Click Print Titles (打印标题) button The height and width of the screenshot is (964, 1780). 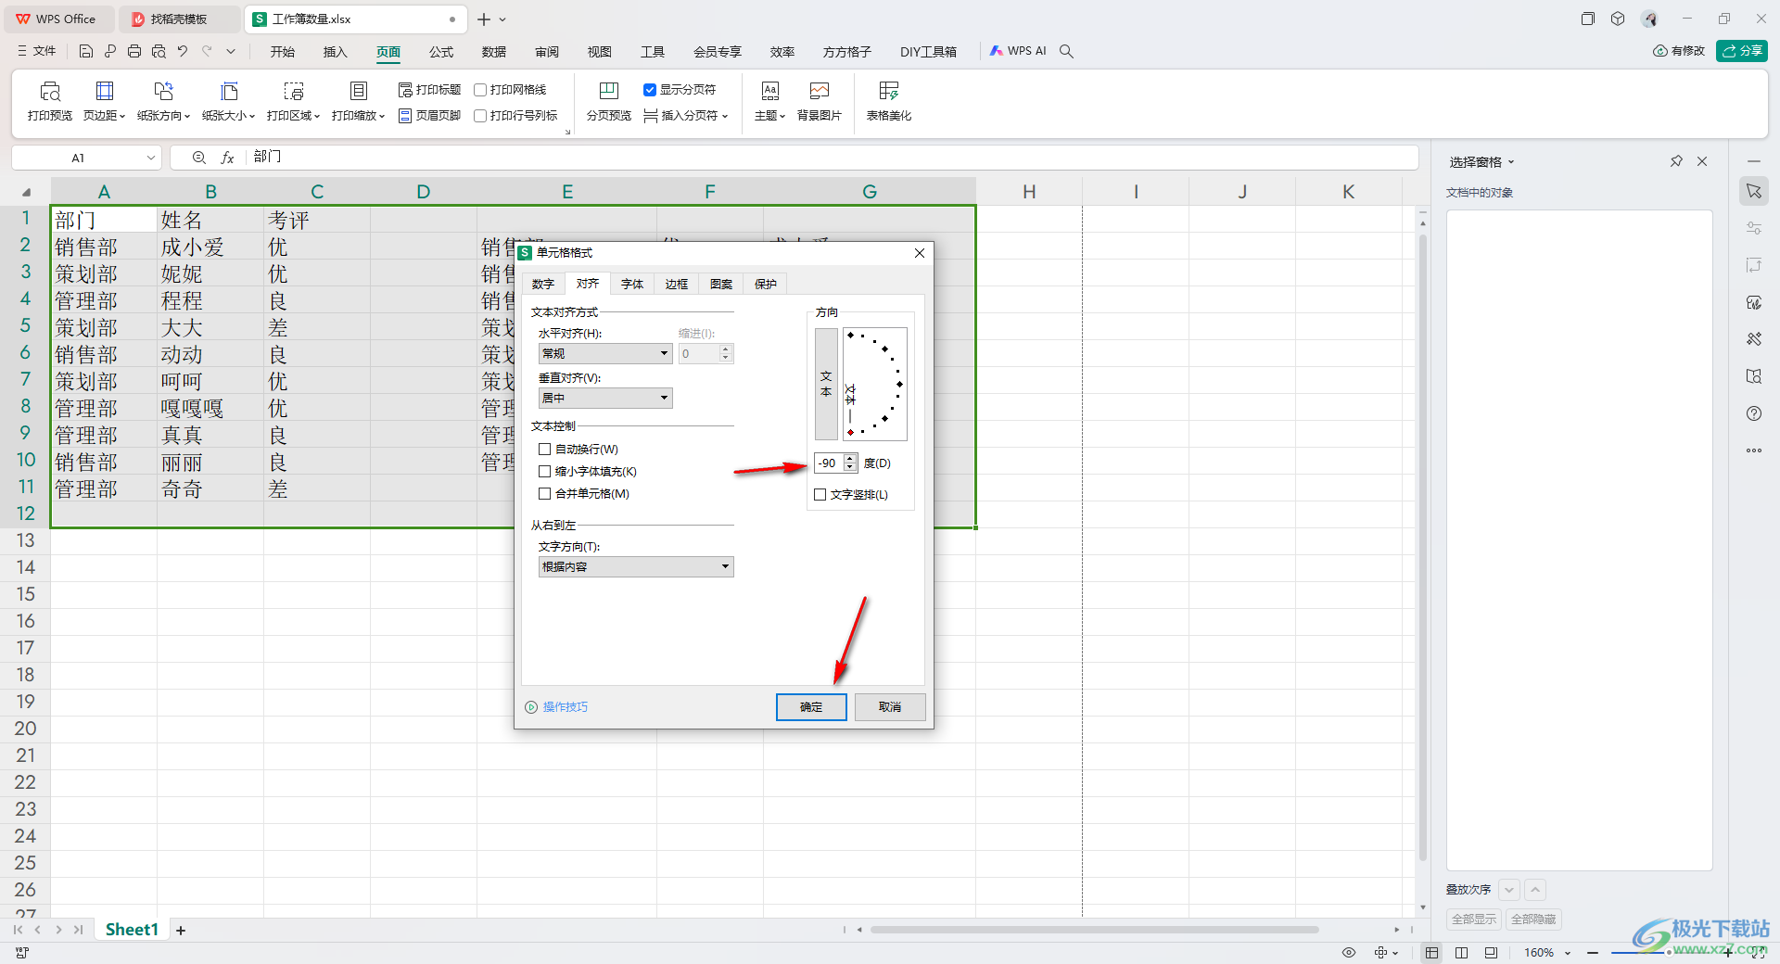tap(429, 90)
